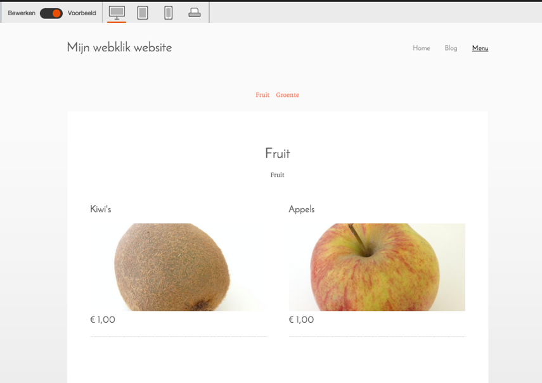The image size is (542, 383).
Task: Switch to tablet preview icon
Action: (143, 13)
